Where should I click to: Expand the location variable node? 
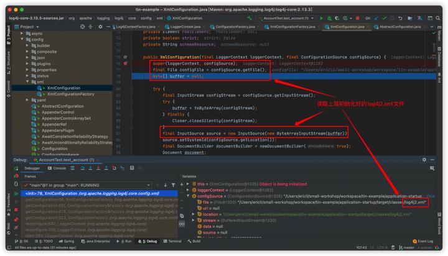click(x=193, y=214)
